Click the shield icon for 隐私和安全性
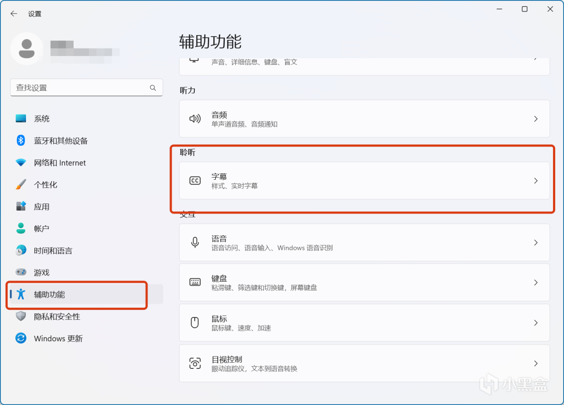The image size is (564, 405). coord(21,316)
